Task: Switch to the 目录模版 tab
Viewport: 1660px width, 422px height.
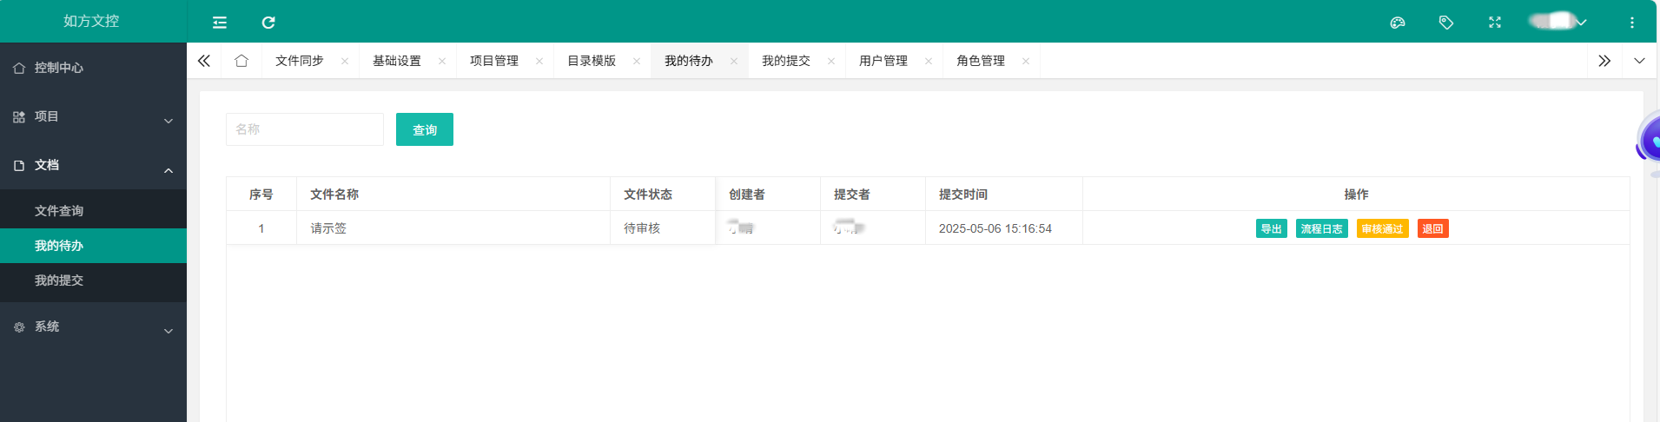Action: 592,61
